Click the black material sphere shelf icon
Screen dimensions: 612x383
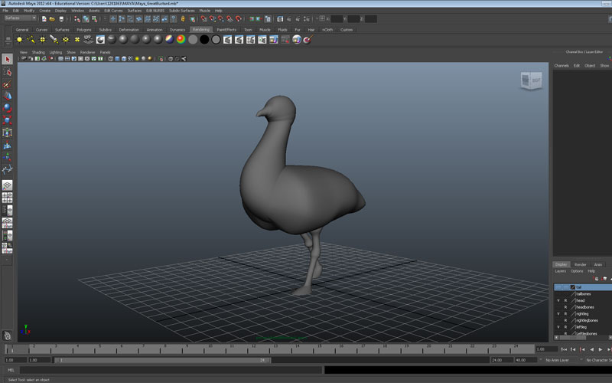(204, 39)
